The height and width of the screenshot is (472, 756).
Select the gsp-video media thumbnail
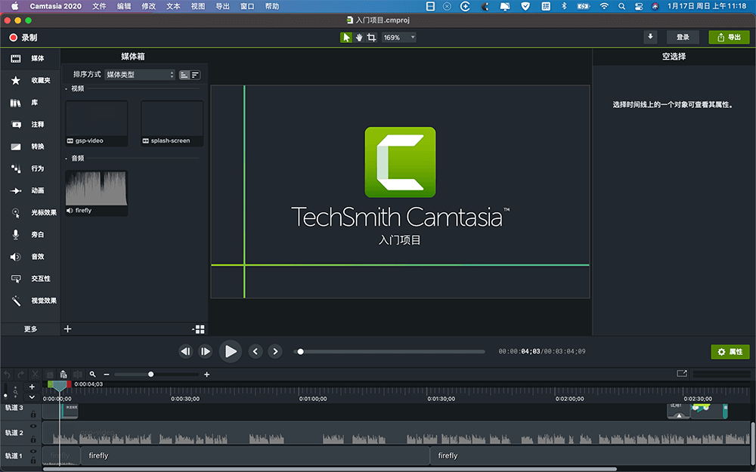coord(97,123)
